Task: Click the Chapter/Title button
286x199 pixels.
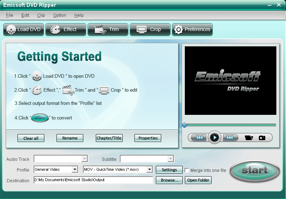Action: point(109,138)
